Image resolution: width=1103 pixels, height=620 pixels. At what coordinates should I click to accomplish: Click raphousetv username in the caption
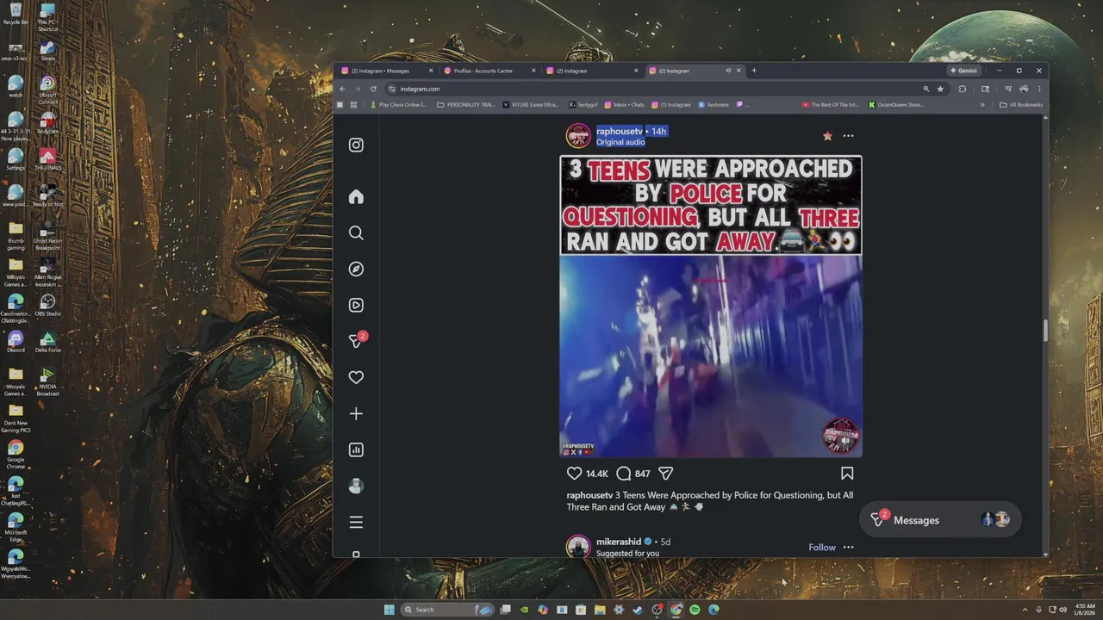pos(589,496)
